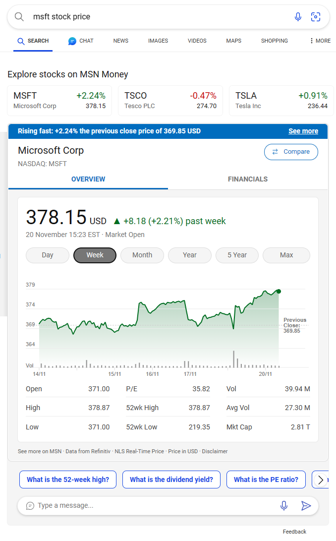The height and width of the screenshot is (541, 336).
Task: Ask What is the 52-week high?
Action: tap(68, 480)
